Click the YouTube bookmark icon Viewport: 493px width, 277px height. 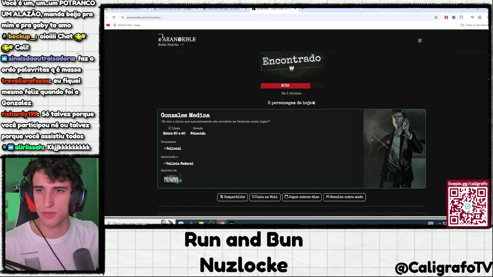pyautogui.click(x=108, y=25)
